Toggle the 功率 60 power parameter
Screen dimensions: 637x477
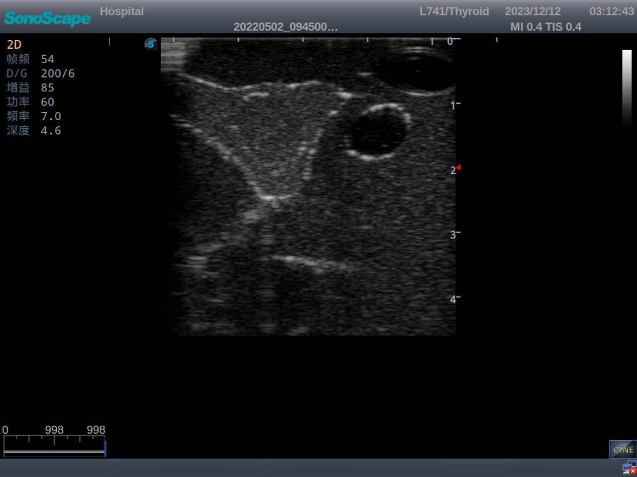(30, 102)
